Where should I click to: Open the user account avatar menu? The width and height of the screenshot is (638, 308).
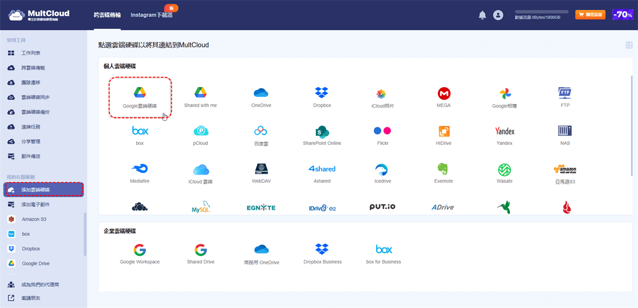pos(498,15)
